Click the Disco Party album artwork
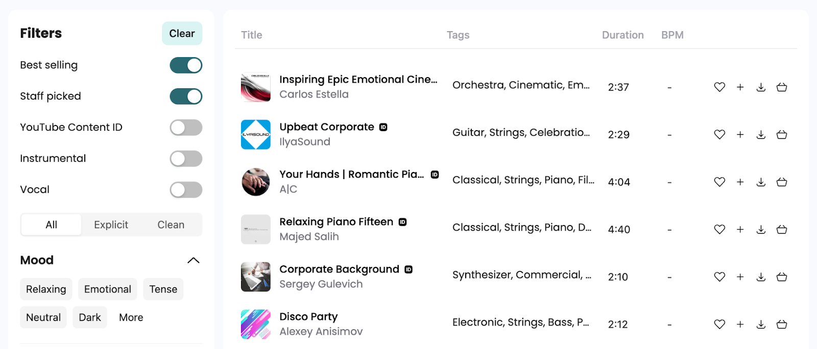Viewport: 817px width, 349px height. click(255, 324)
